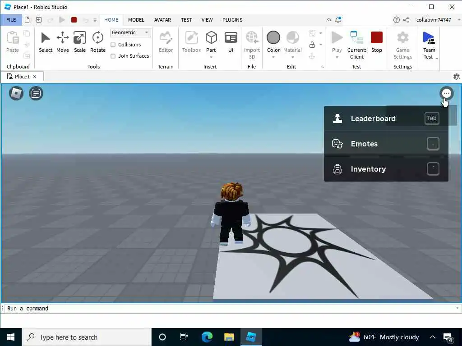Switch to the AVATAR tab
This screenshot has width=462, height=346.
tap(162, 20)
